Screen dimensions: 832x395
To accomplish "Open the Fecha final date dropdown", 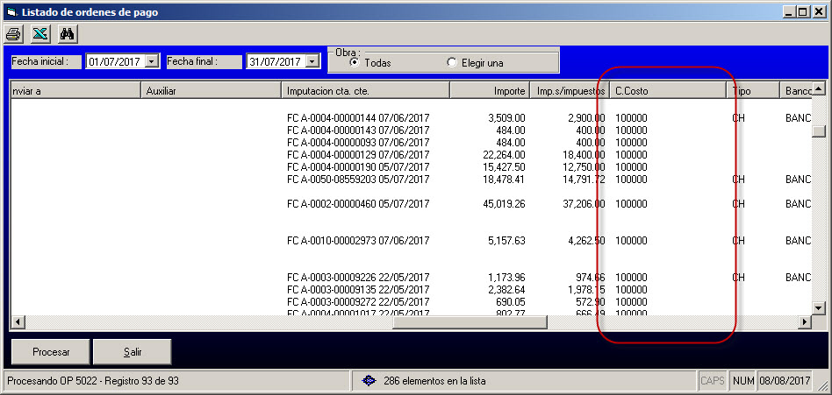I will [312, 61].
